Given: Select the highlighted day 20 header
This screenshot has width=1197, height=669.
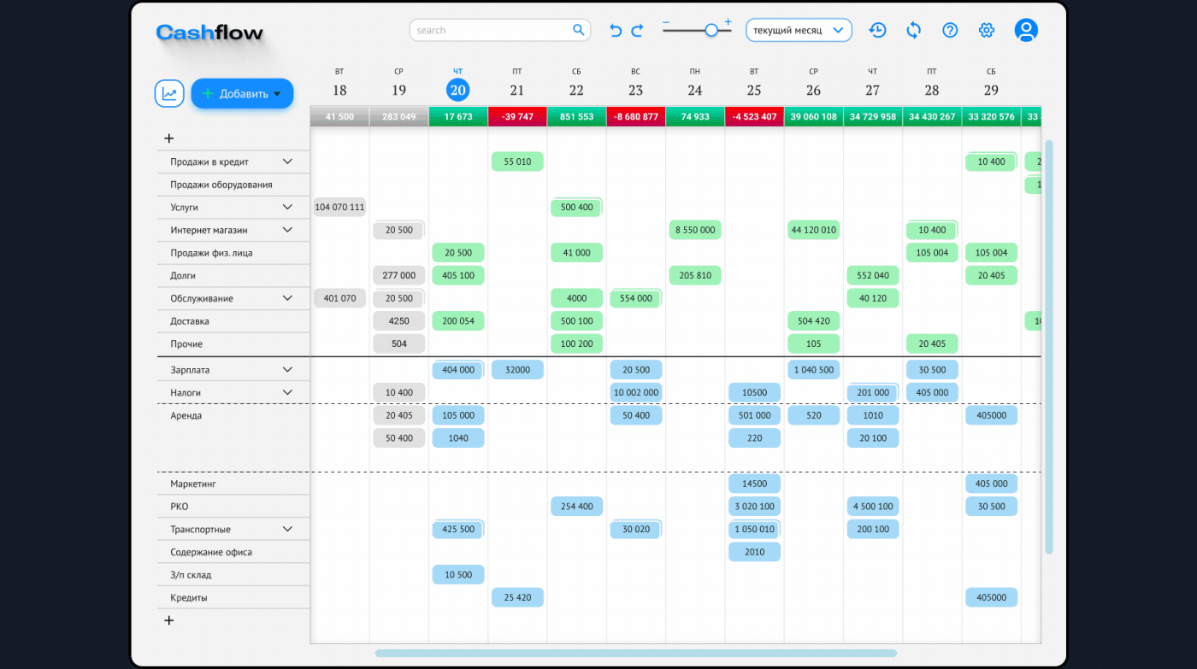Looking at the screenshot, I should click(x=457, y=90).
